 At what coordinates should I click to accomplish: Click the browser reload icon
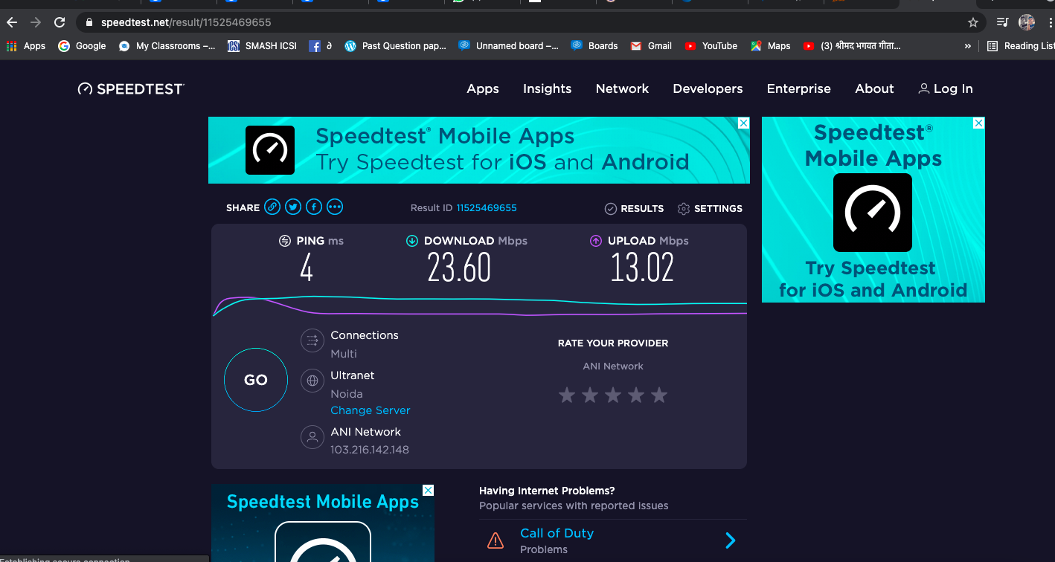(x=60, y=22)
